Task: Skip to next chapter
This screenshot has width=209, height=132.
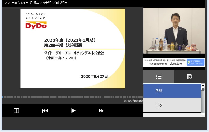Action: pos(102,111)
